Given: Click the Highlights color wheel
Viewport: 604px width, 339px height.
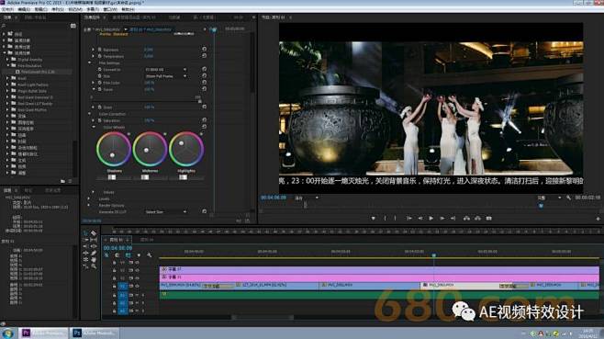Looking at the screenshot, I should click(186, 149).
